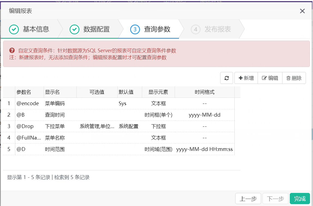Select the @Drop 下拉菜单 row
This screenshot has height=206, width=313.
pyautogui.click(x=119, y=126)
